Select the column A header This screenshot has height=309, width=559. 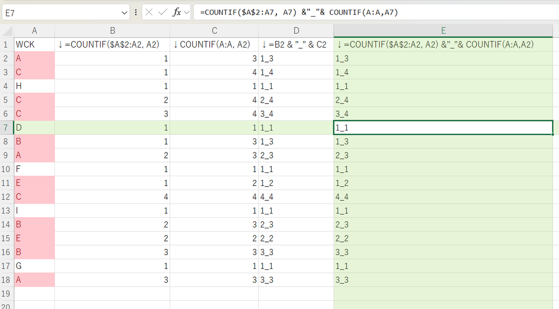pyautogui.click(x=34, y=31)
